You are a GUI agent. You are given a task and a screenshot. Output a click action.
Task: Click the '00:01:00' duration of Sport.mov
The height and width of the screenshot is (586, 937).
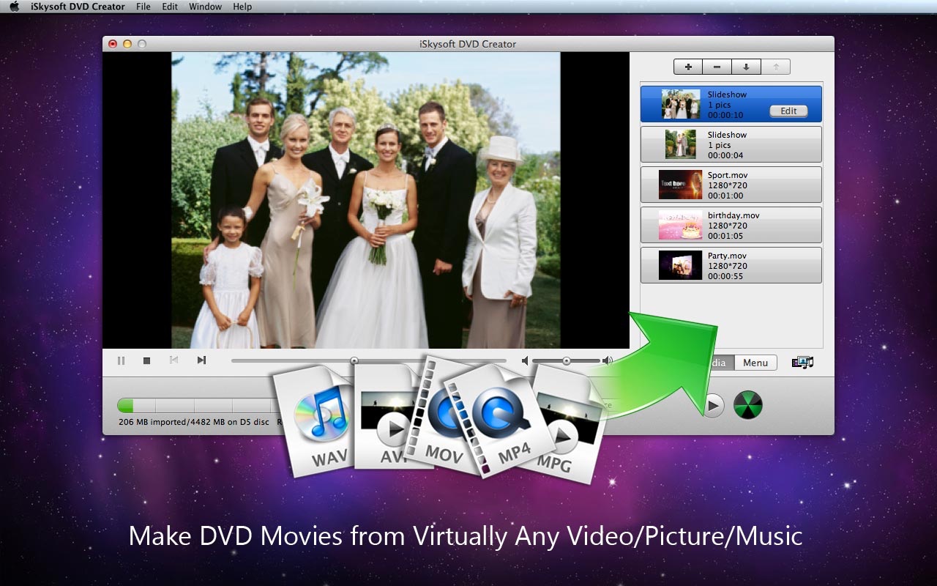coord(725,196)
